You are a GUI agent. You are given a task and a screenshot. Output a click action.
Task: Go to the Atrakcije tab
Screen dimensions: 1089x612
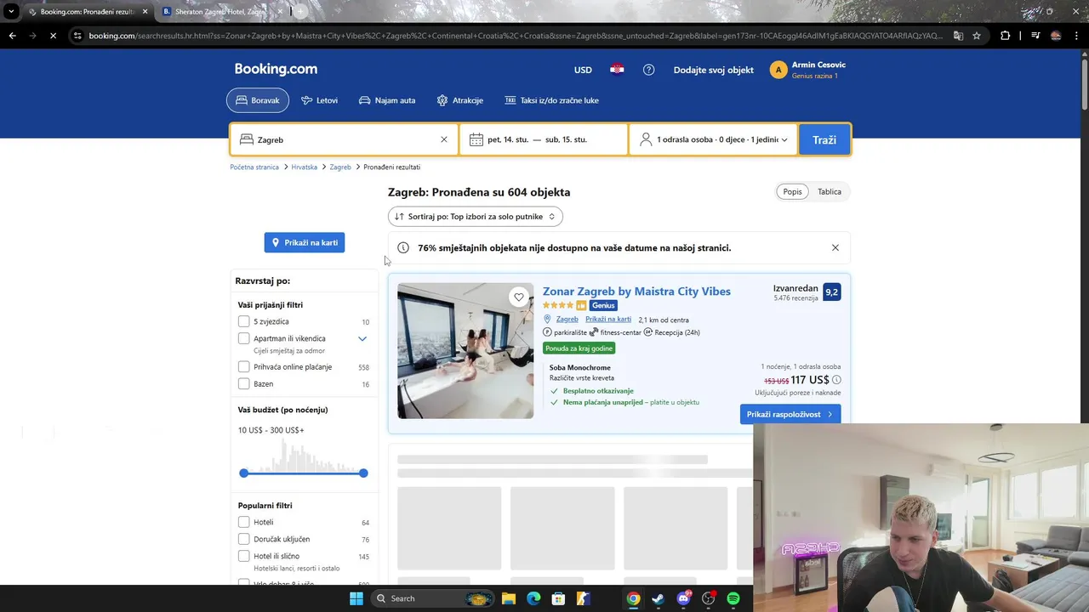point(460,100)
